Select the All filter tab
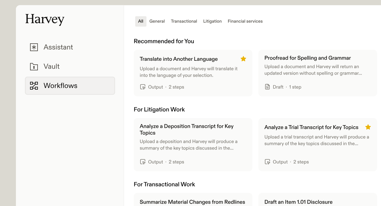 coord(141,21)
